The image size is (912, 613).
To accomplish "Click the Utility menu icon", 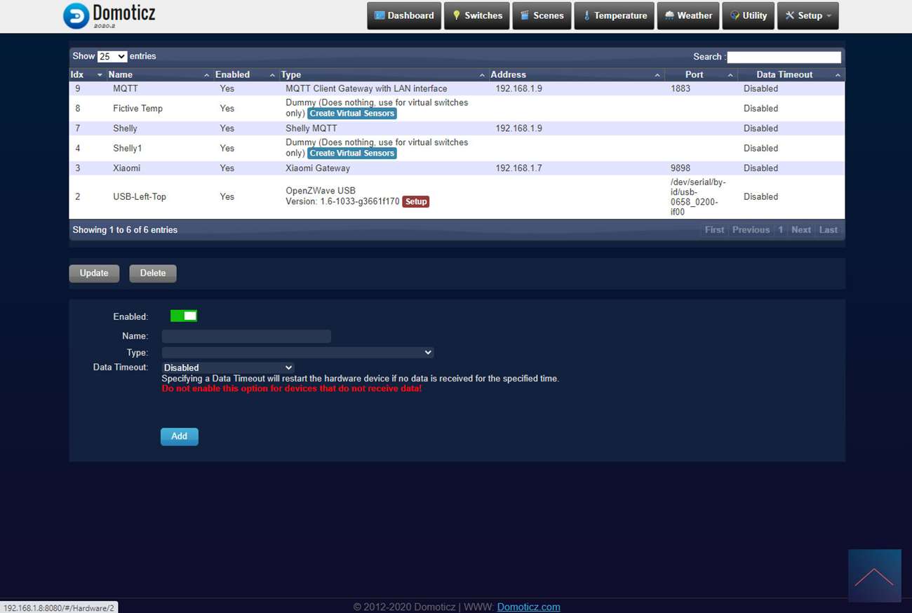I will point(735,15).
